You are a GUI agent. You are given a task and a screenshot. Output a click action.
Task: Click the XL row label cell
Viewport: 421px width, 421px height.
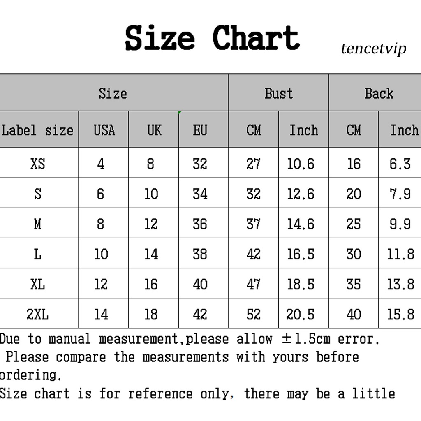coord(37,284)
